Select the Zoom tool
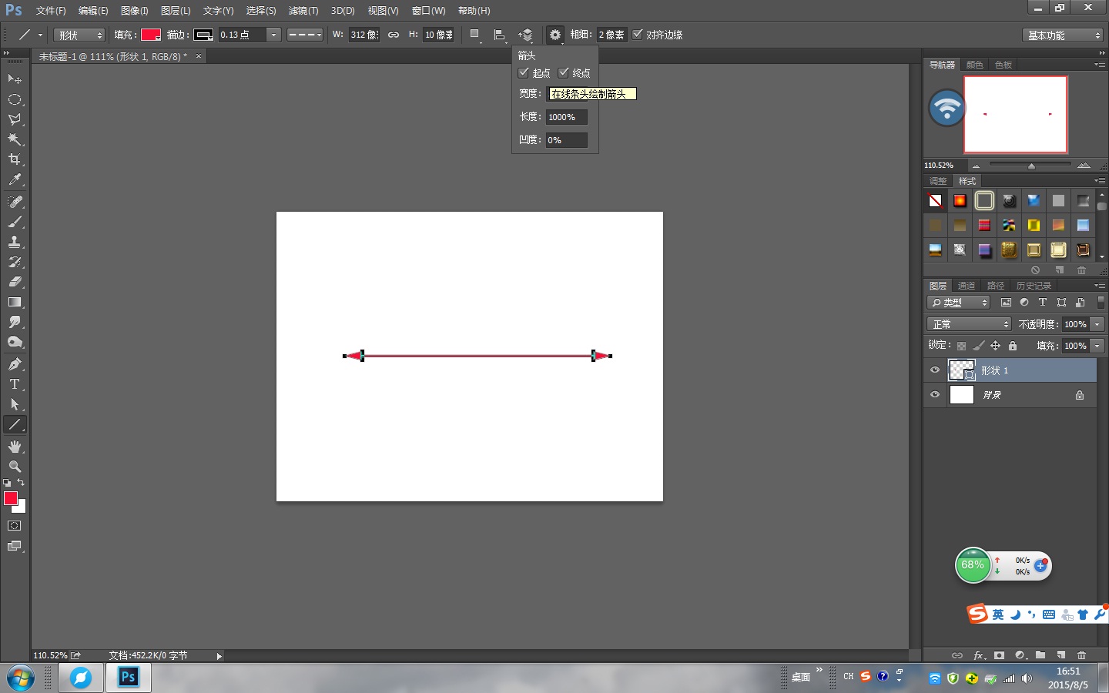Viewport: 1109px width, 693px height. 15,467
